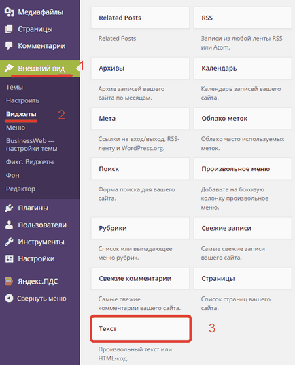The height and width of the screenshot is (365, 295).
Task: Click the description 'Произвольный текст или HTML-код.'
Action: [x=135, y=353]
